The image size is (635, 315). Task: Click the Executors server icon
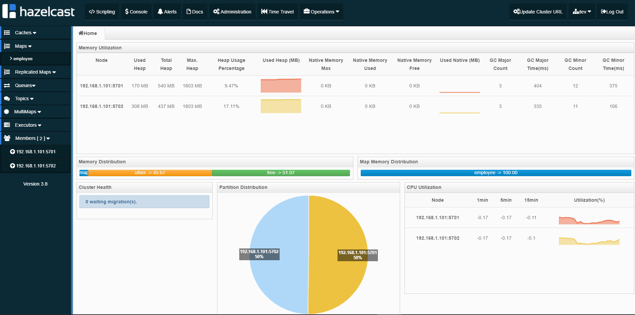[7, 125]
